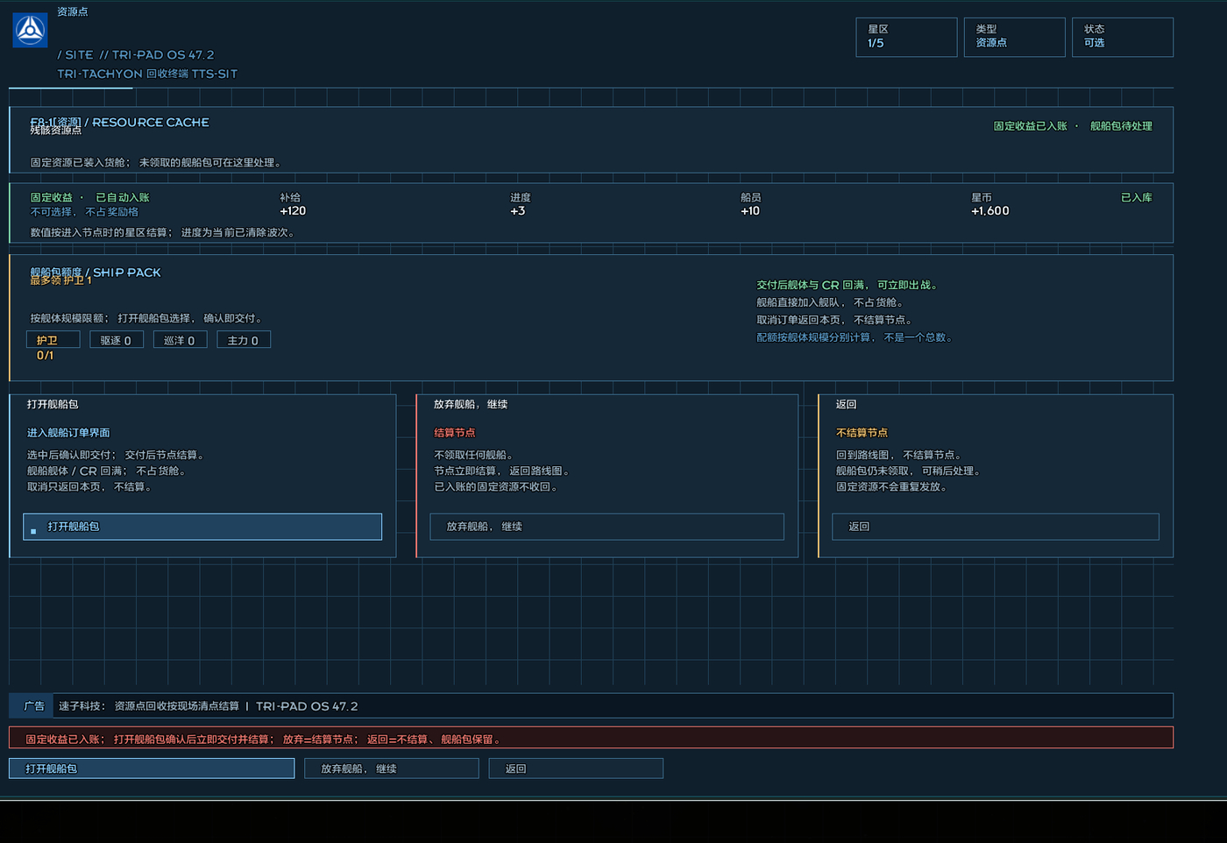Image resolution: width=1227 pixels, height=843 pixels.
Task: Click the Tri-Tachyon logo icon
Action: 30,30
